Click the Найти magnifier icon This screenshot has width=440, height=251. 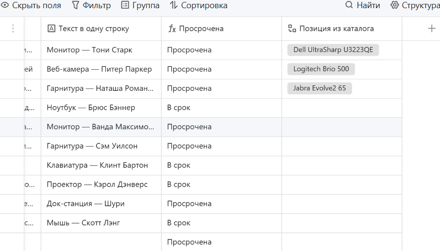point(349,5)
